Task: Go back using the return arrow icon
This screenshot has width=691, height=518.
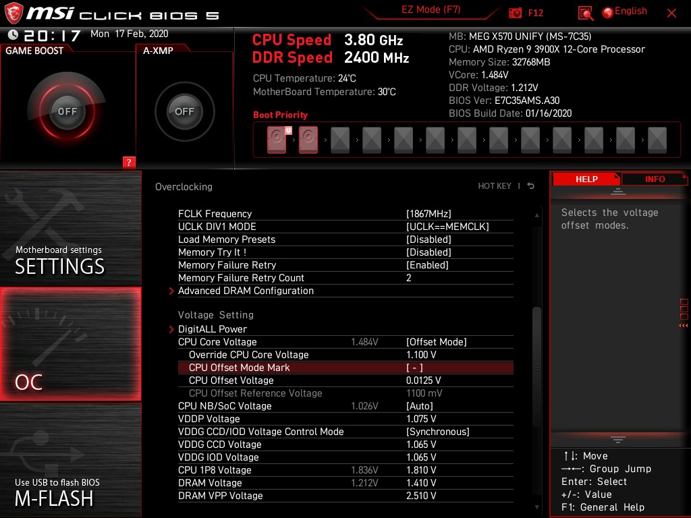Action: click(x=531, y=186)
